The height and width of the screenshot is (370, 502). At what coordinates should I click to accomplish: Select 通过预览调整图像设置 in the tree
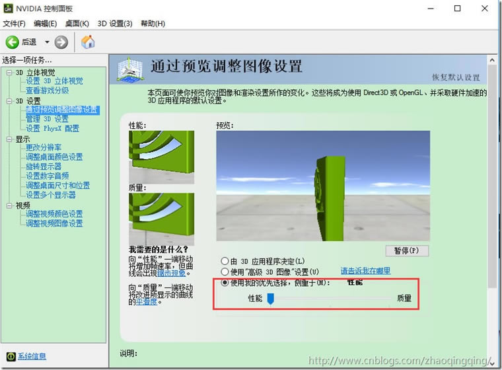pyautogui.click(x=63, y=110)
